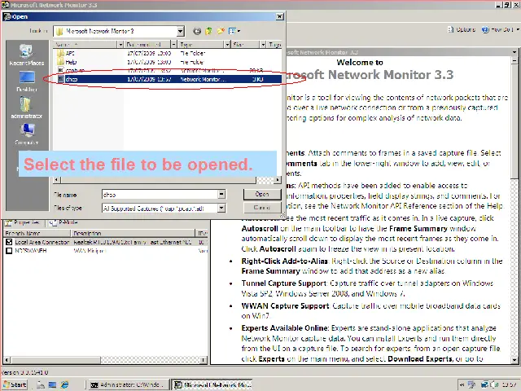Click the Properties button in networks panel
Screen dimensions: 521x391
(x=23, y=222)
